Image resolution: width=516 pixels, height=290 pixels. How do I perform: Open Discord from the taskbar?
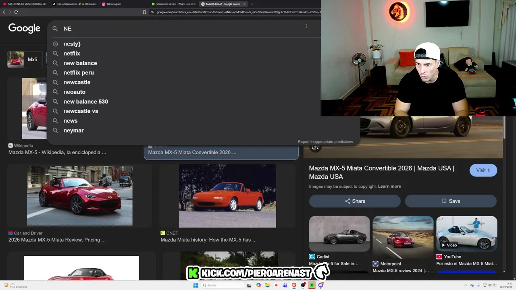click(x=321, y=285)
